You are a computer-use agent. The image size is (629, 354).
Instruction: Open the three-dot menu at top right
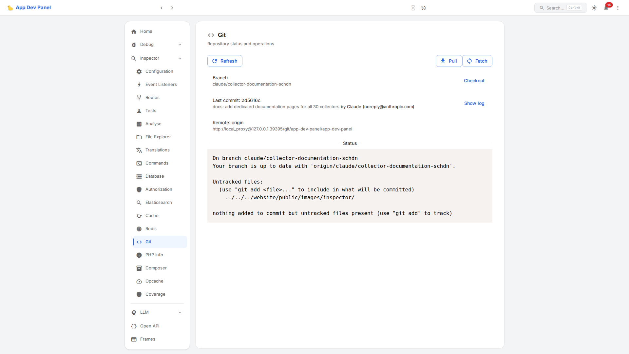pos(618,8)
